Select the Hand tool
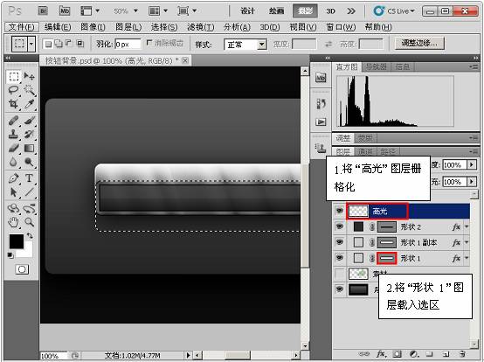The width and height of the screenshot is (484, 362). coord(13,222)
